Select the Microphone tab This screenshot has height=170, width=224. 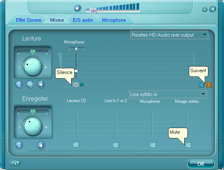[x=114, y=20]
